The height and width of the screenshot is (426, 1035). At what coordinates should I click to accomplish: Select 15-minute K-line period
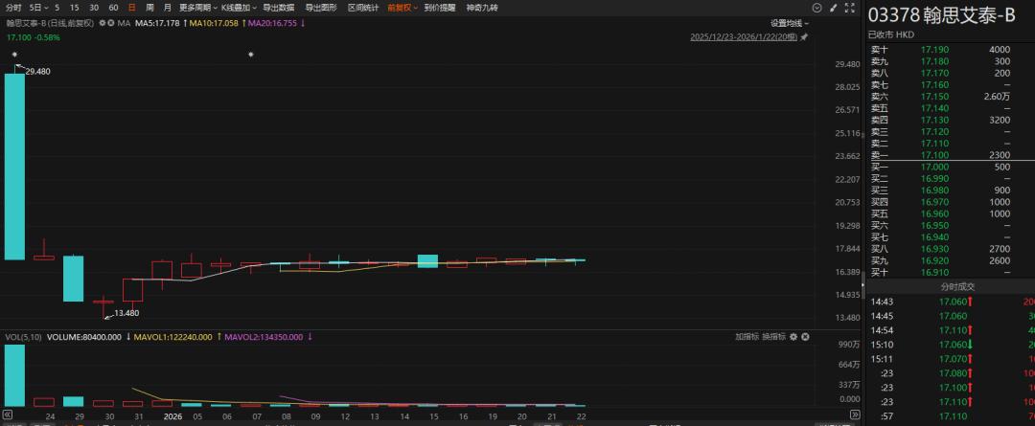(x=75, y=8)
